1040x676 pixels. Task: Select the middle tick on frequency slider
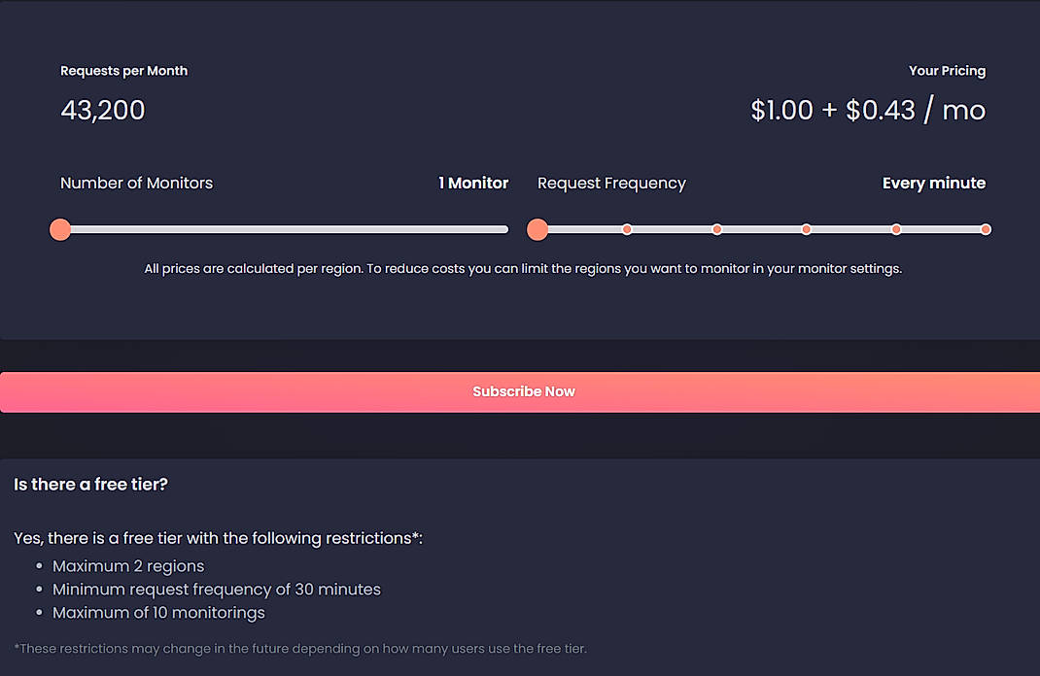716,229
